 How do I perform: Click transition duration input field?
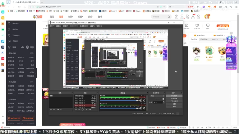tap(158, 102)
